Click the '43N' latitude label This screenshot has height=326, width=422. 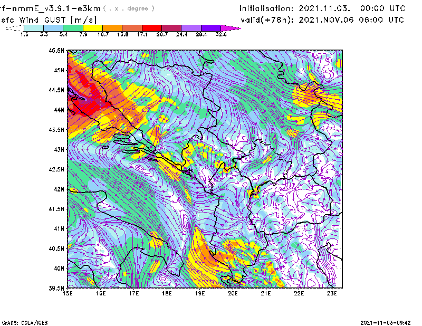59,149
